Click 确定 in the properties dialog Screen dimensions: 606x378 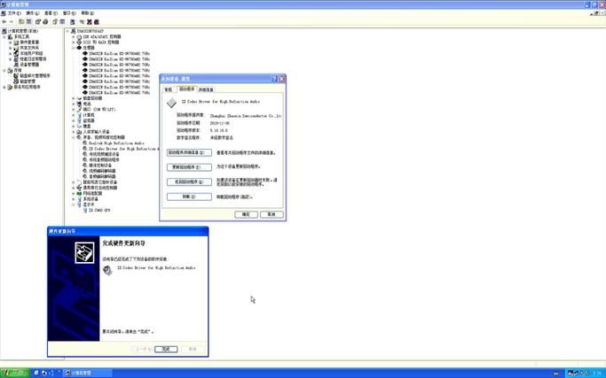pyautogui.click(x=245, y=214)
